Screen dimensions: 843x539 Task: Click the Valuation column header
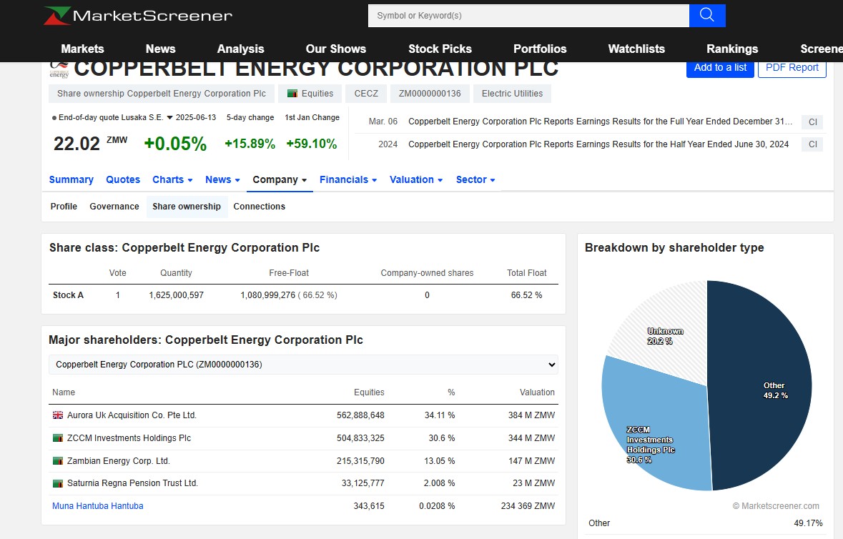pyautogui.click(x=536, y=392)
